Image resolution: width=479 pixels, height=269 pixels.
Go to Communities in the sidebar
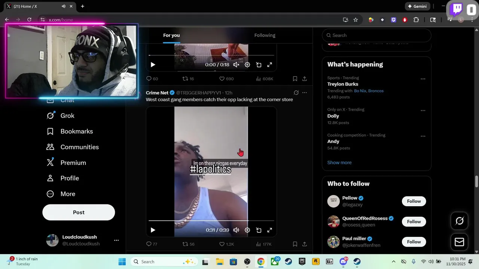tap(73, 147)
